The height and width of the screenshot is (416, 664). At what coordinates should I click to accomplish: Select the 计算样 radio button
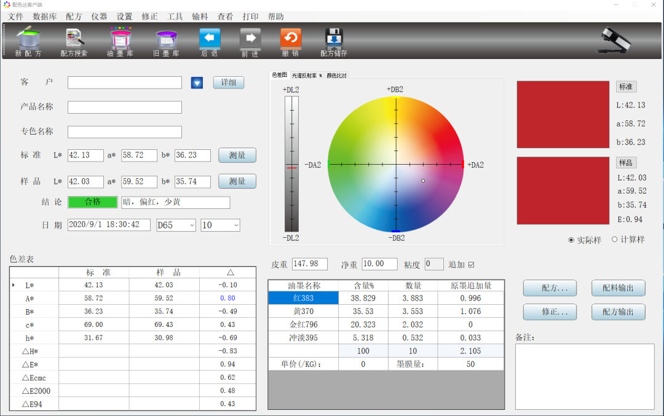[x=615, y=240]
